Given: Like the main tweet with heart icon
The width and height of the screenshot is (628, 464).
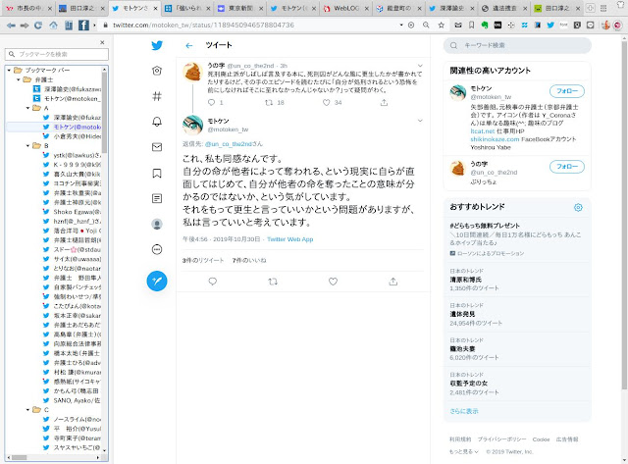Looking at the screenshot, I should pos(333,282).
